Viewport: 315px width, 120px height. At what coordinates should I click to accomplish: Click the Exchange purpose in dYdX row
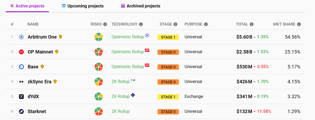point(194,97)
